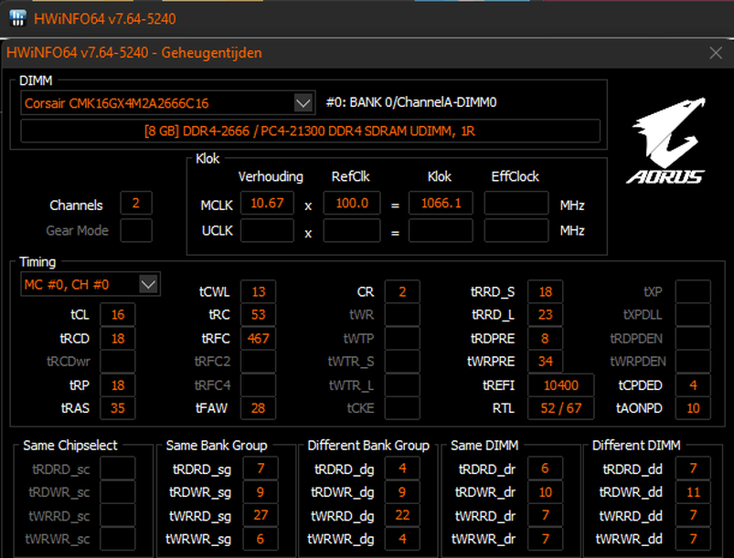
Task: Click the Channels value field showing 2
Action: point(136,204)
